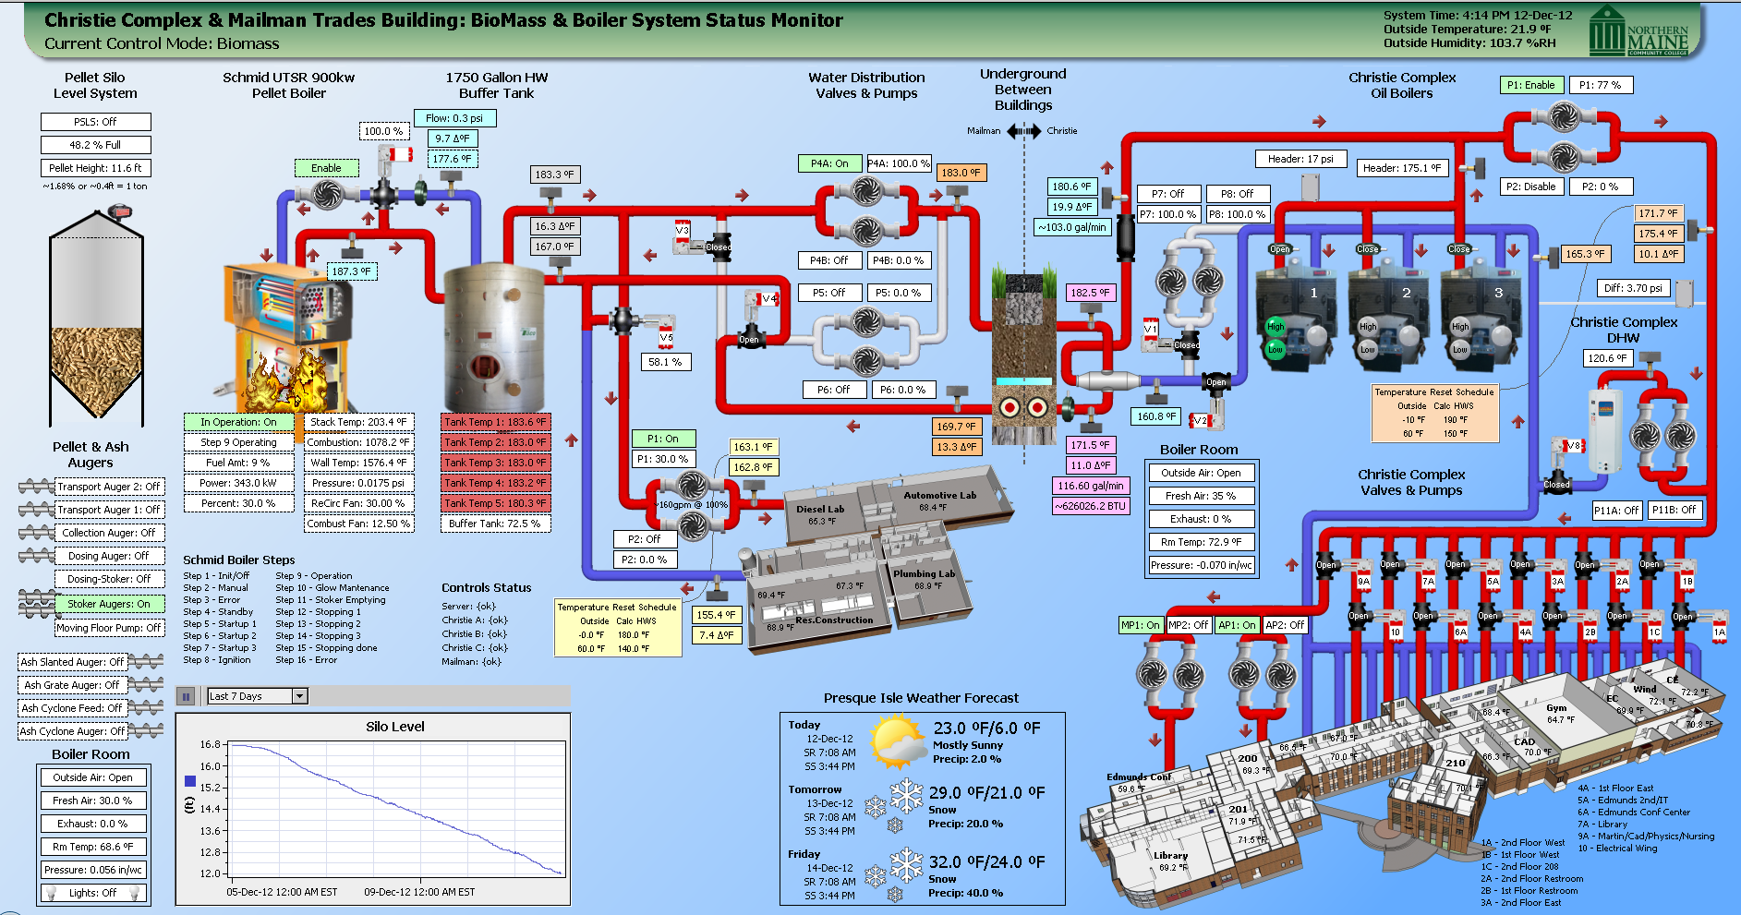Click the 1750 gallon buffer tank image
The width and height of the screenshot is (1741, 915).
click(x=494, y=337)
